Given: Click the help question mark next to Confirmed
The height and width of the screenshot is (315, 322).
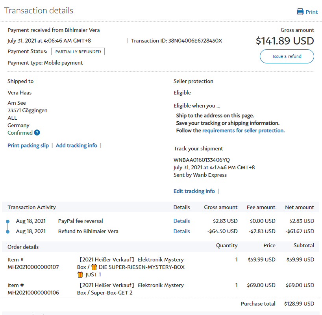Looking at the screenshot, I should (x=37, y=133).
